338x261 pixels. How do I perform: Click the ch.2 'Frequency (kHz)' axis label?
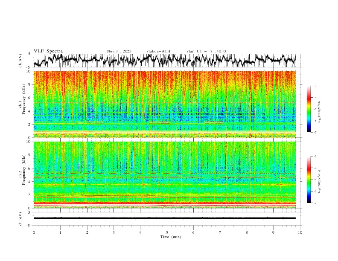24,170
